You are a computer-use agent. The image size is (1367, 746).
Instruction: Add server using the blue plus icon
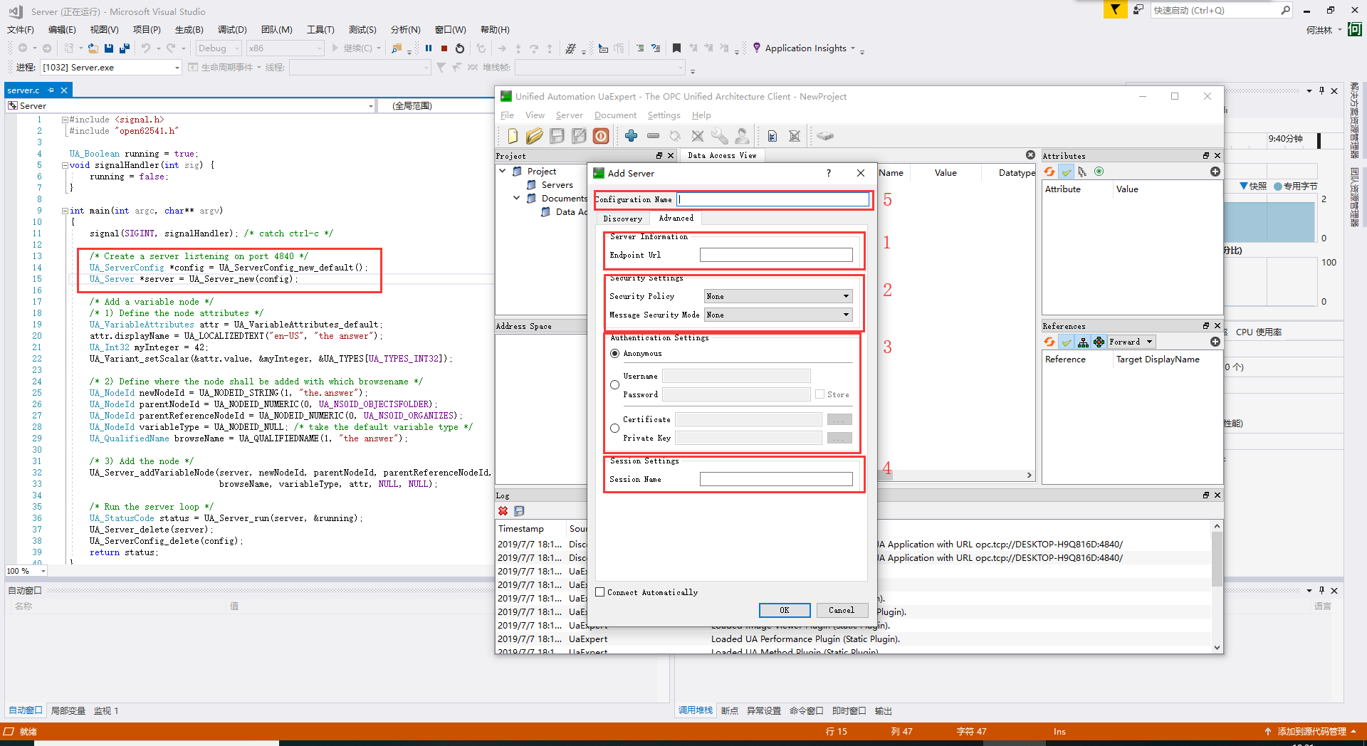point(631,136)
